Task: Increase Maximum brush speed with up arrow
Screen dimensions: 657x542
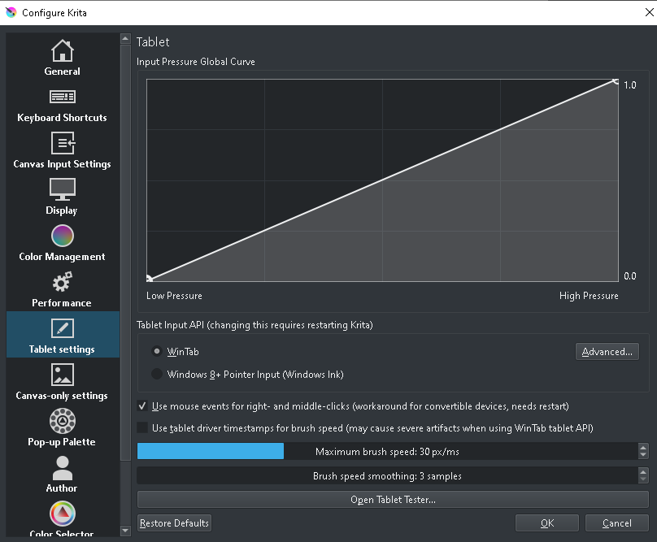Action: point(643,448)
